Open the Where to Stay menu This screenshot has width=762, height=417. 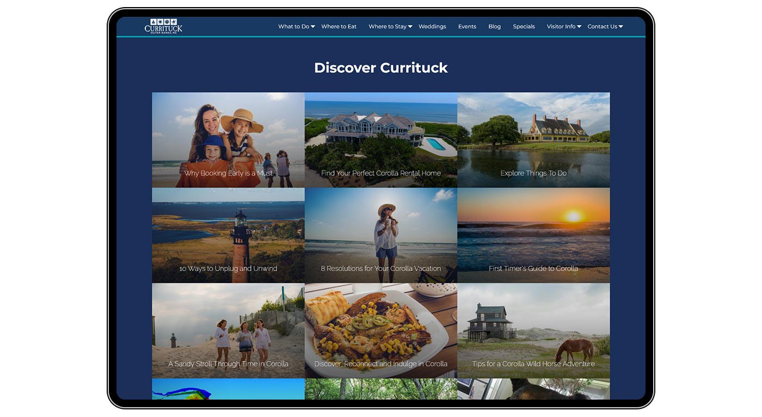388,26
